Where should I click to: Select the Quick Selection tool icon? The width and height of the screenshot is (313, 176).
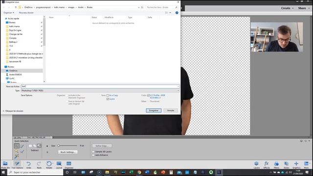point(17,146)
